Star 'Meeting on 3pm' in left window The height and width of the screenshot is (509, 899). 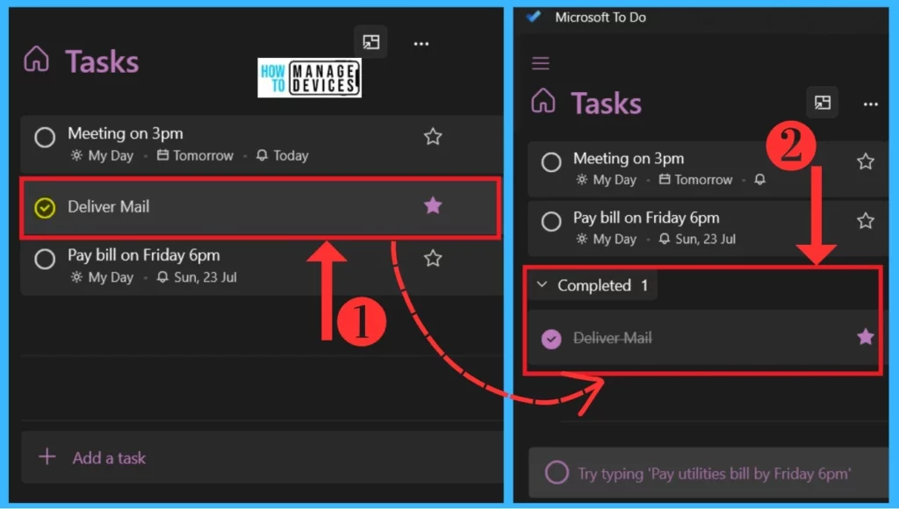(x=433, y=136)
